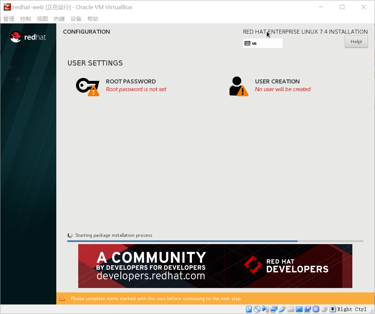Open the Root Password key icon
This screenshot has width=375, height=314.
click(87, 87)
